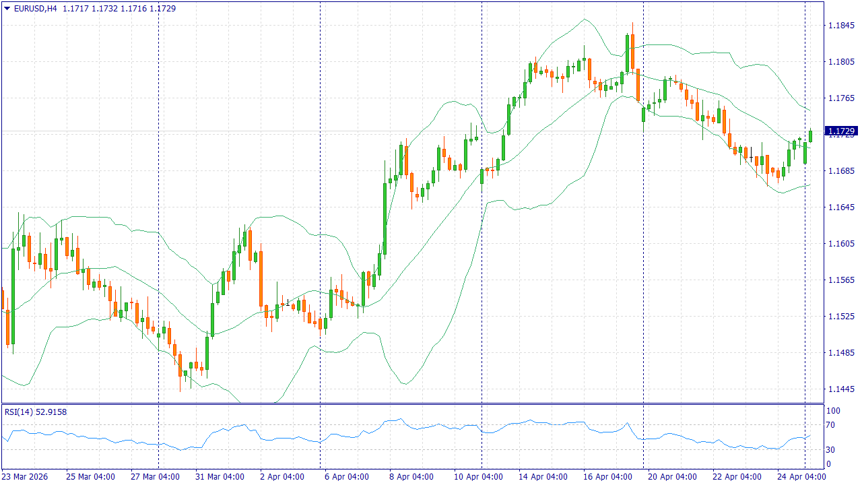The image size is (862, 485).
Task: Select the 31 Mar 04:00 time label
Action: pos(220,477)
